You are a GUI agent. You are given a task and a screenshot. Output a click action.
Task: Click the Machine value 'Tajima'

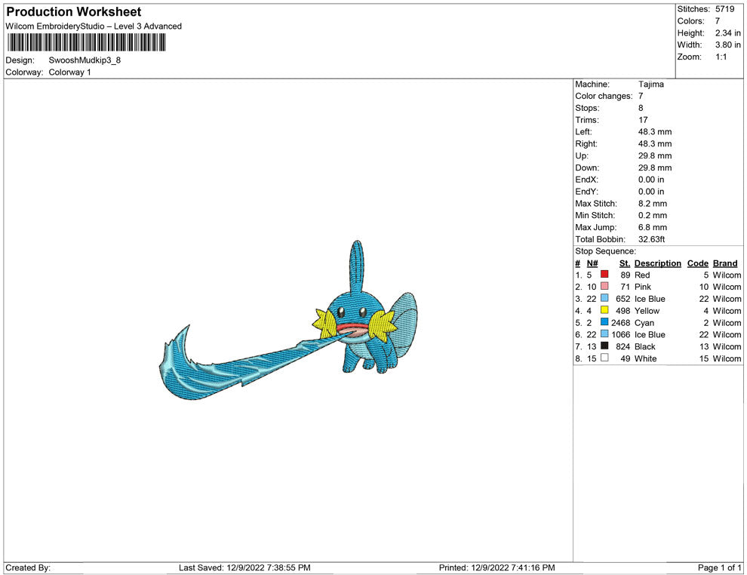point(650,85)
